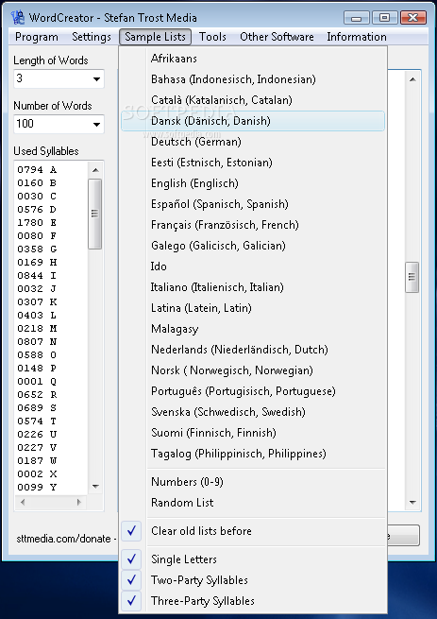Click the down arrow of syllables scrollbar
This screenshot has width=437, height=619.
point(95,487)
